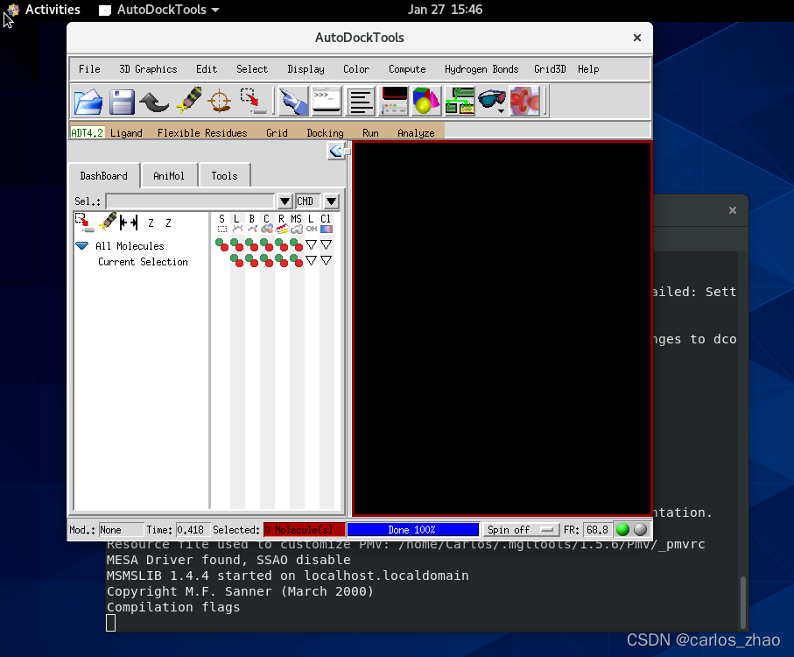Open color menu triangle for All Molecules

pos(327,245)
